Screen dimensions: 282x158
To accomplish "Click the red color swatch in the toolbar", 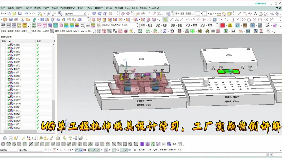I will tap(222, 25).
